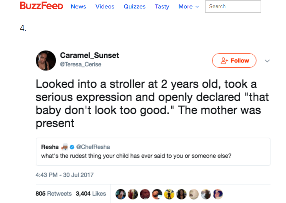Open Caramel_Sunset's profile avatar

coord(46,60)
